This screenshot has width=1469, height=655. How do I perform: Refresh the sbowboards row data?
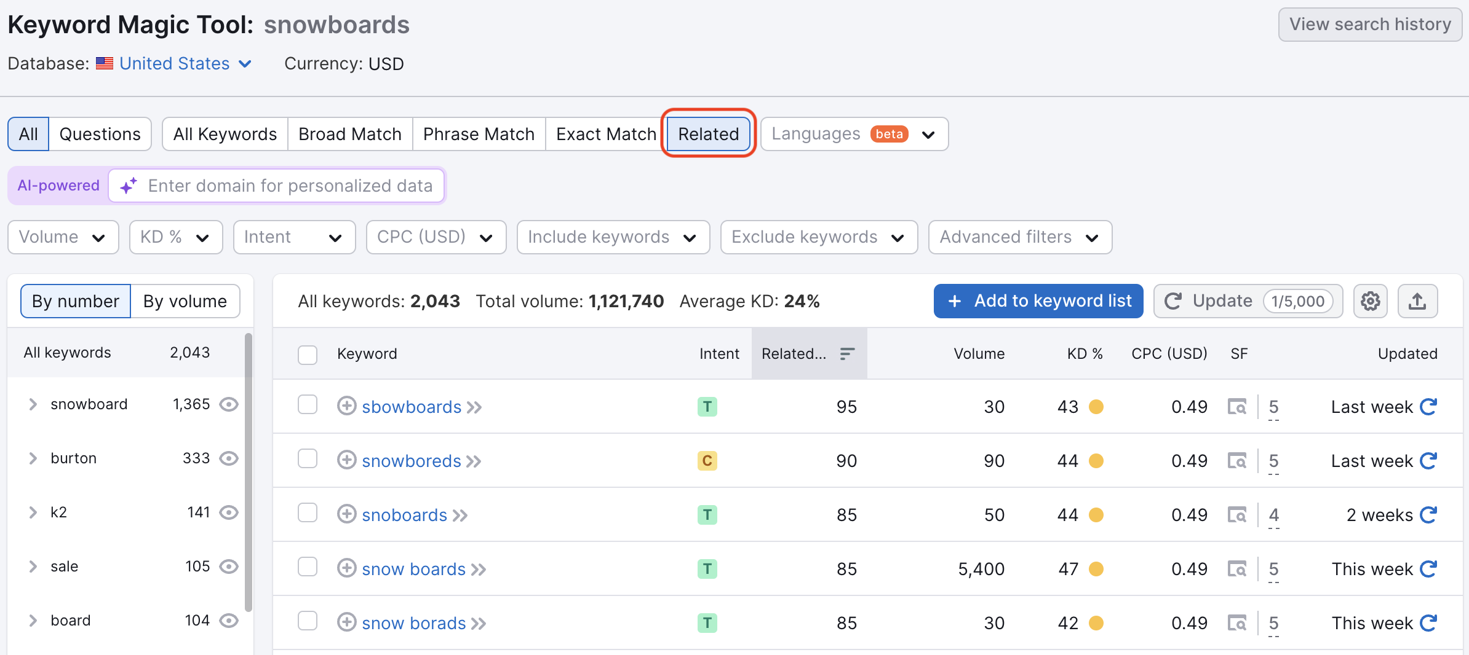pos(1428,407)
